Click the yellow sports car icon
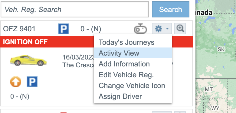 28,60
